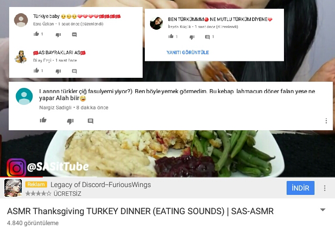Image resolution: width=335 pixels, height=229 pixels.
Task: Click the red video progress bar
Action: [21, 177]
